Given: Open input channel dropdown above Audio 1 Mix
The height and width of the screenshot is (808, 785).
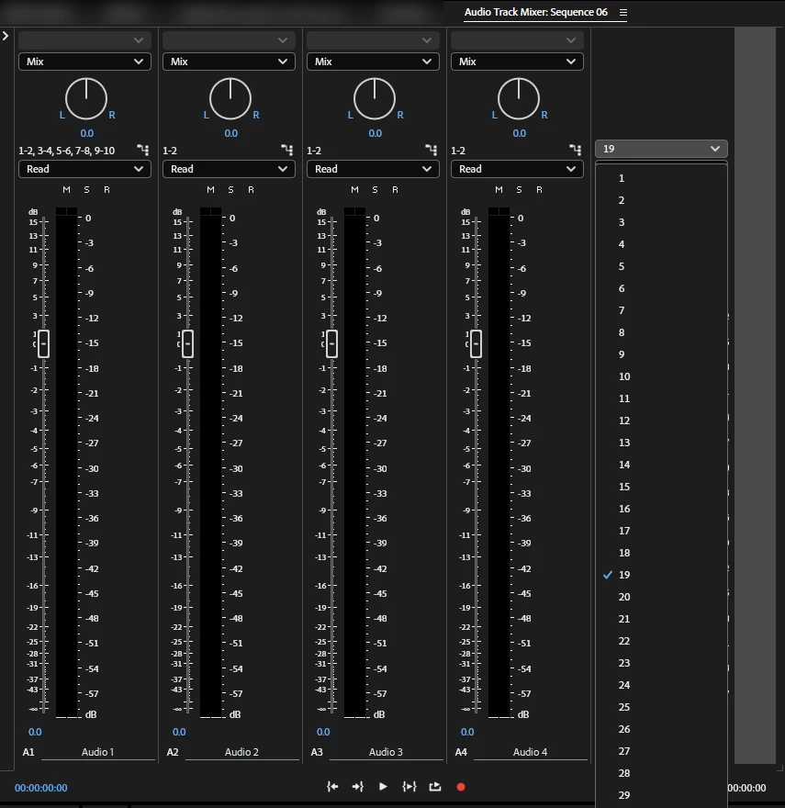Looking at the screenshot, I should coord(85,40).
